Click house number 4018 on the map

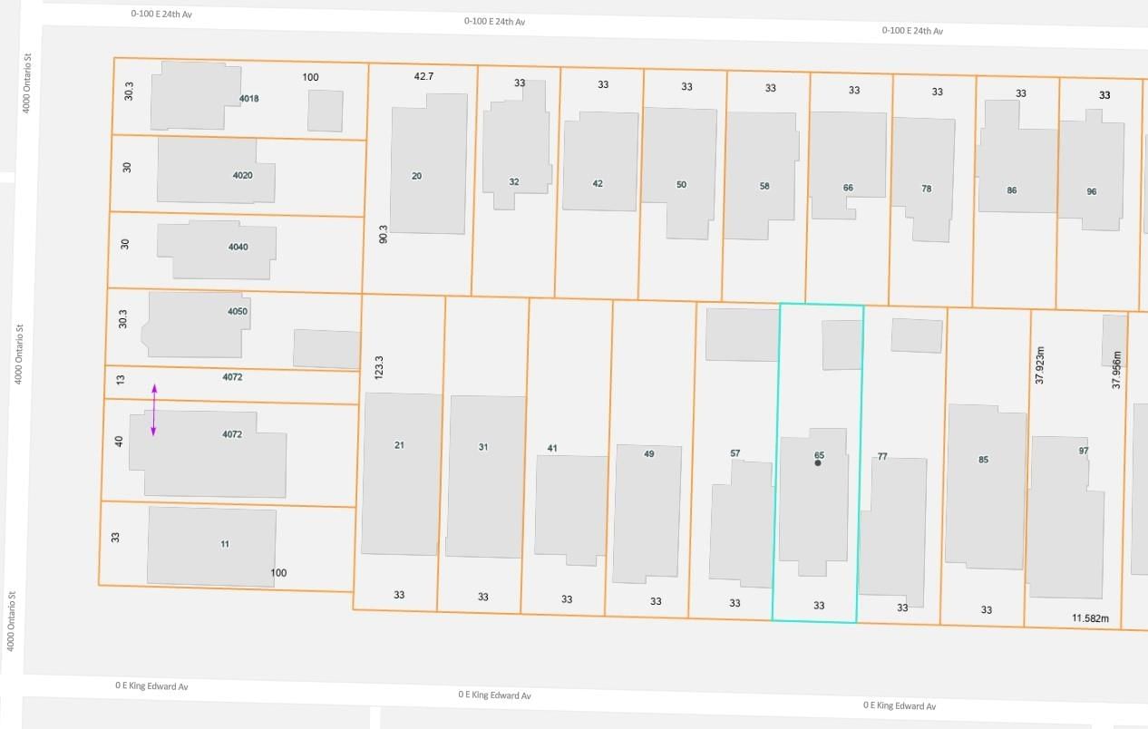(249, 98)
